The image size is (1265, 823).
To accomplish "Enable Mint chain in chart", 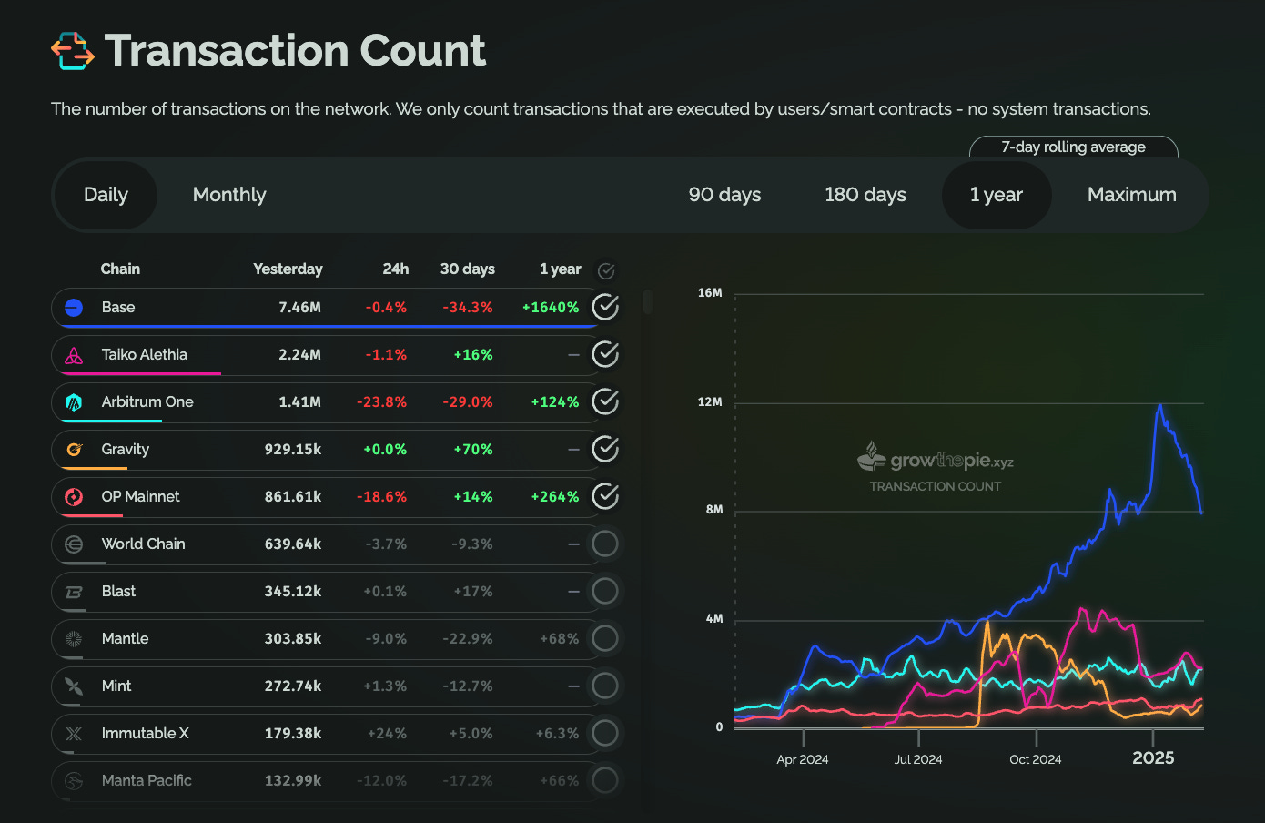I will coord(605,686).
